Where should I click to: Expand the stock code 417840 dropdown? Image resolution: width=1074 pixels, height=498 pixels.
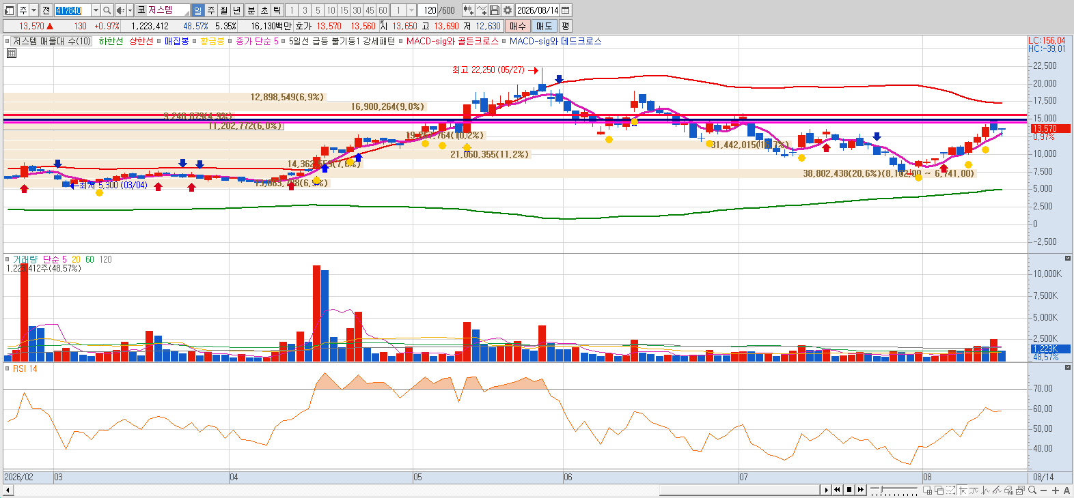tap(96, 10)
